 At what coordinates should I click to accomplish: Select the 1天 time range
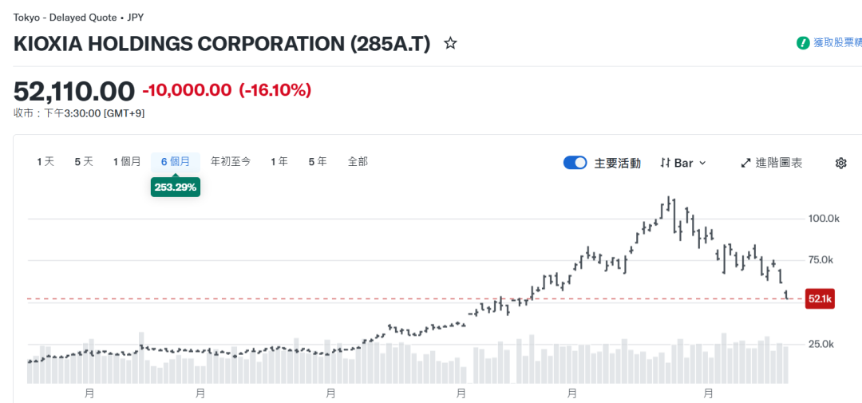point(45,162)
